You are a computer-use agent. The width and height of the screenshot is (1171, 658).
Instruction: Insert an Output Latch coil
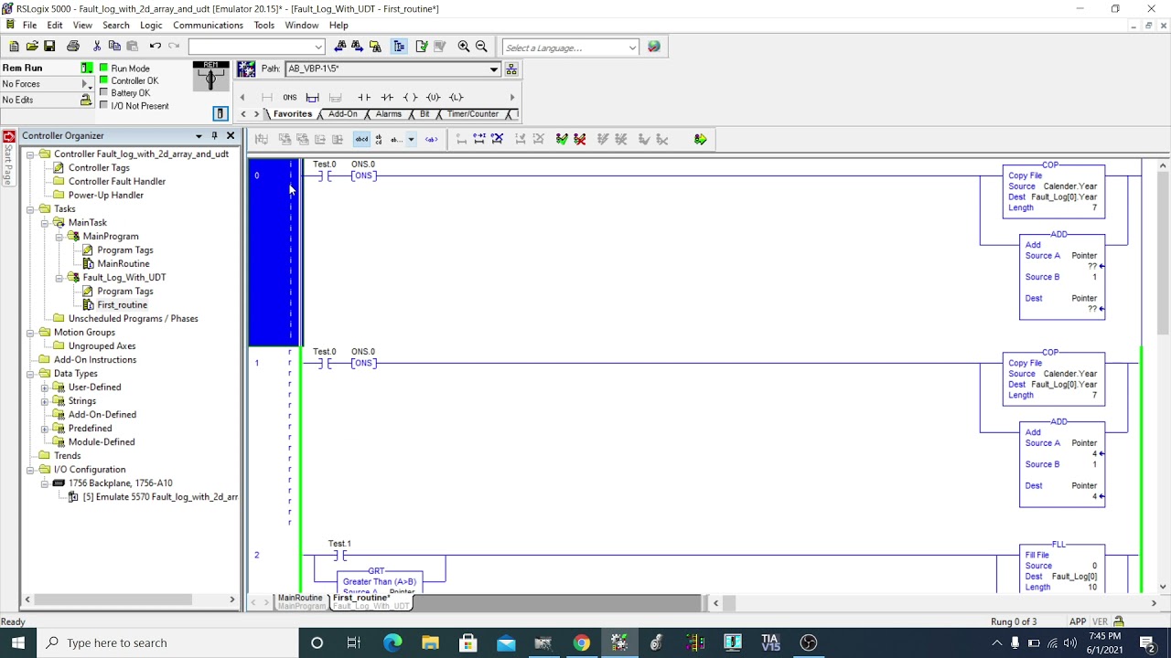(x=456, y=97)
